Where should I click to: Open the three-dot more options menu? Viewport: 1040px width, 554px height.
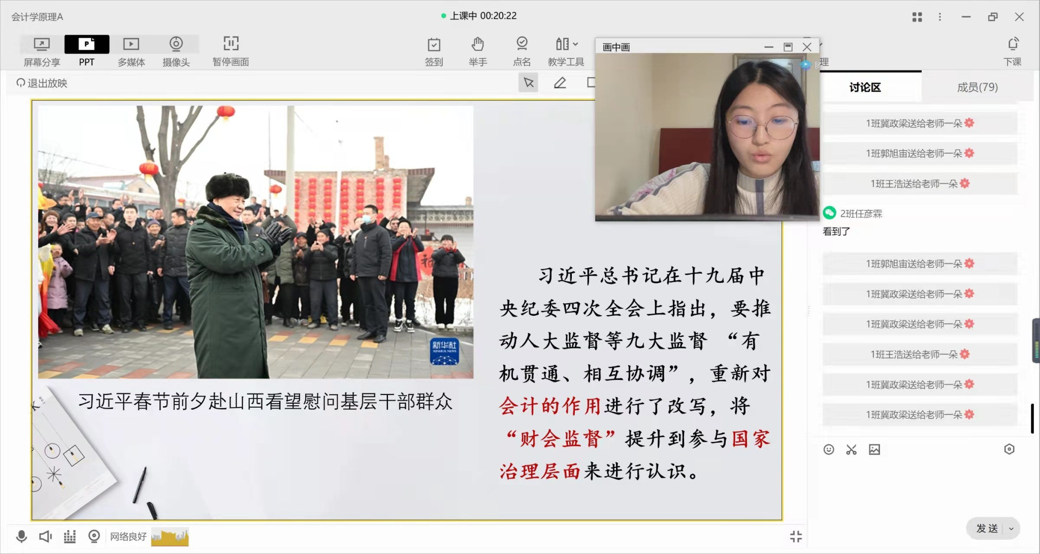(940, 17)
